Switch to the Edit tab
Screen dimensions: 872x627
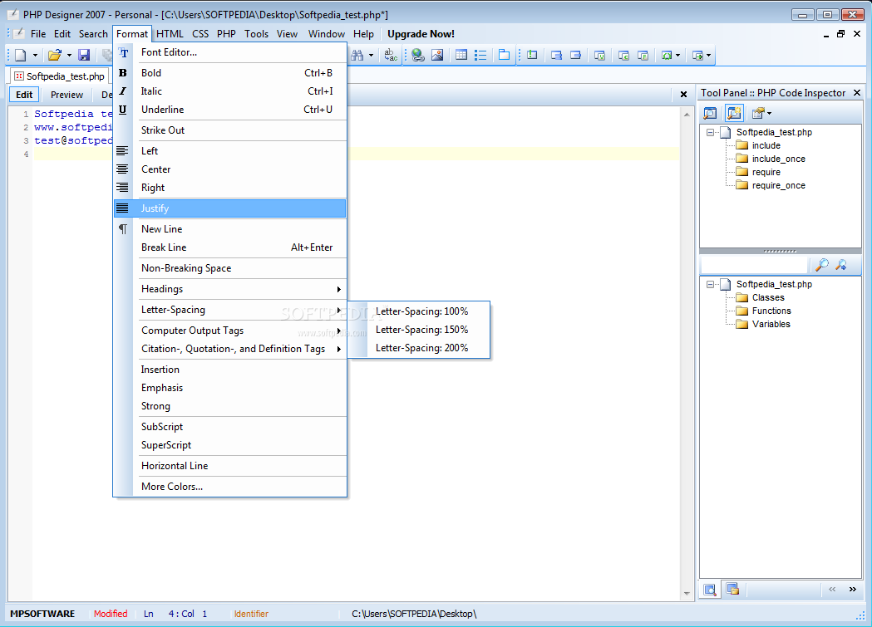pyautogui.click(x=24, y=95)
